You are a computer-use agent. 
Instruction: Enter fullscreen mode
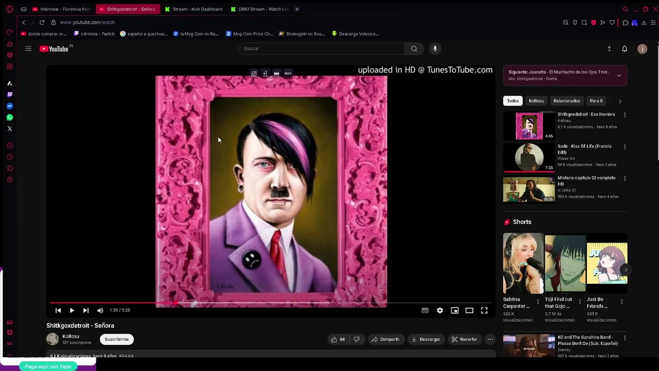pyautogui.click(x=484, y=310)
